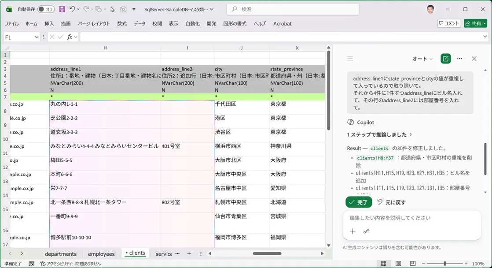
Task: Click the confirm checkmark in formula bar
Action: tap(61, 37)
